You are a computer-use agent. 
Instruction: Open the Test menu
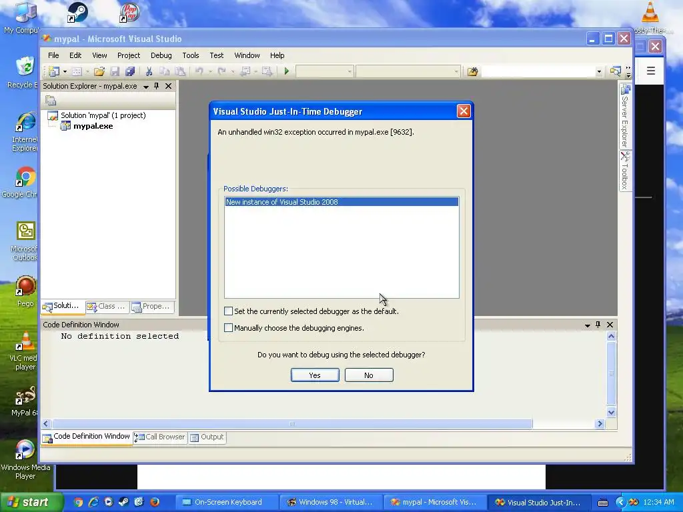tap(217, 55)
